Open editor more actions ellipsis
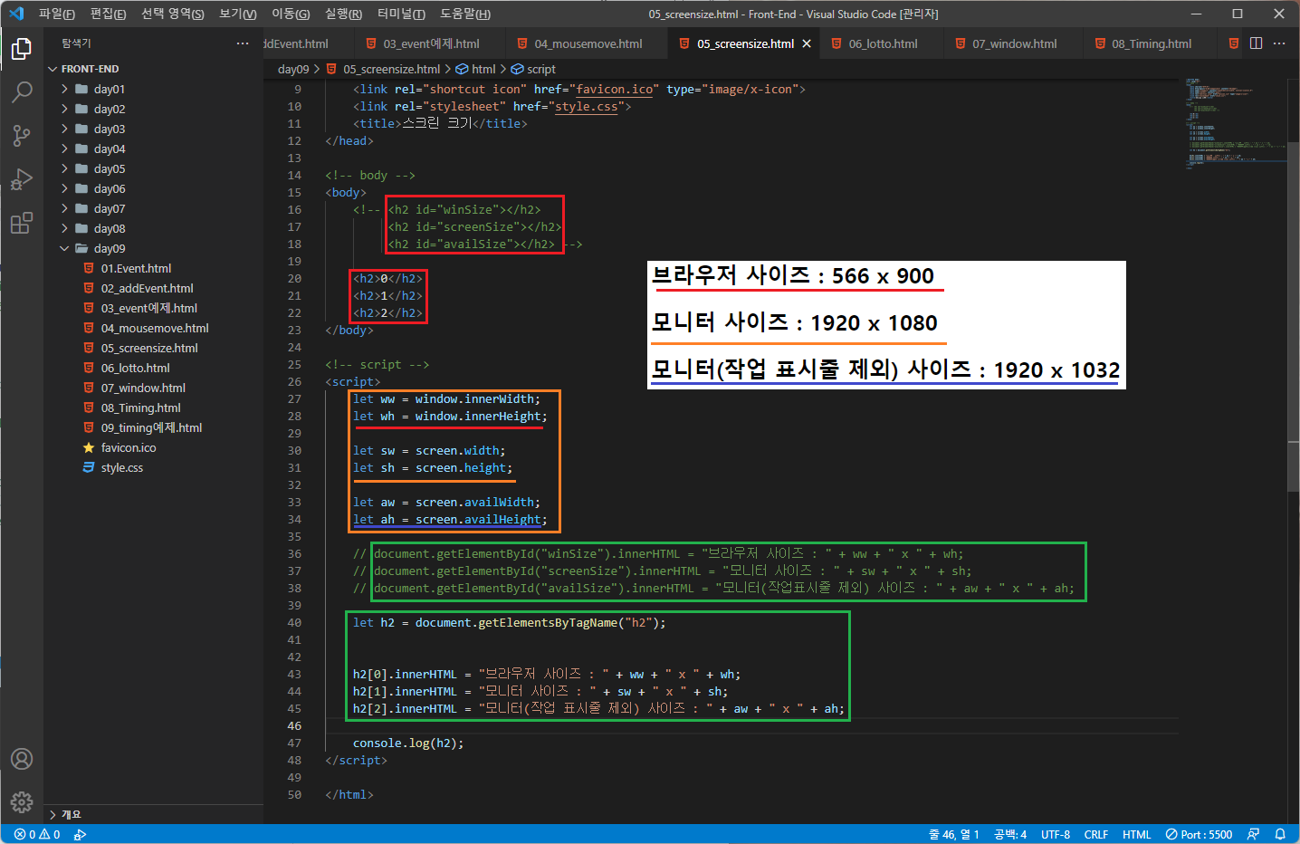Screen dimensions: 1300x844 [1279, 43]
